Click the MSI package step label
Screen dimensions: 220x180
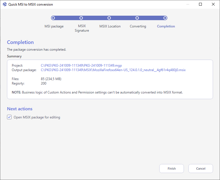pyautogui.click(x=54, y=26)
